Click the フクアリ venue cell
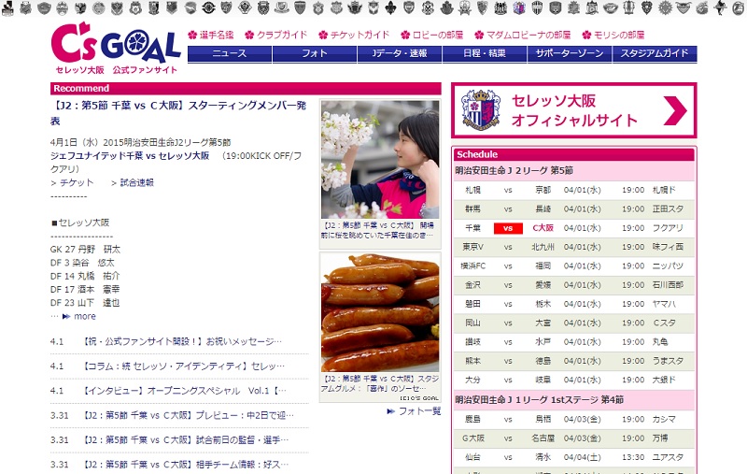 point(668,228)
